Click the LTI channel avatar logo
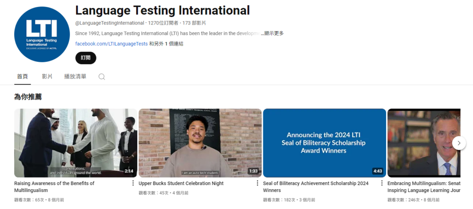The height and width of the screenshot is (209, 473). coord(42,34)
